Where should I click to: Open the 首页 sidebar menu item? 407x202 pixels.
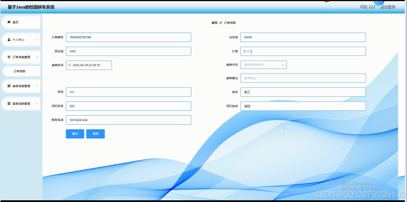point(21,22)
